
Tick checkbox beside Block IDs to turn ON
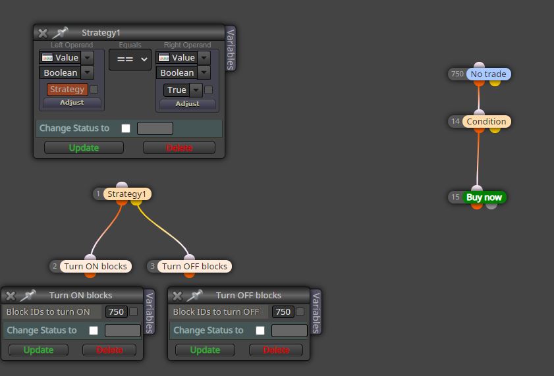tap(133, 311)
